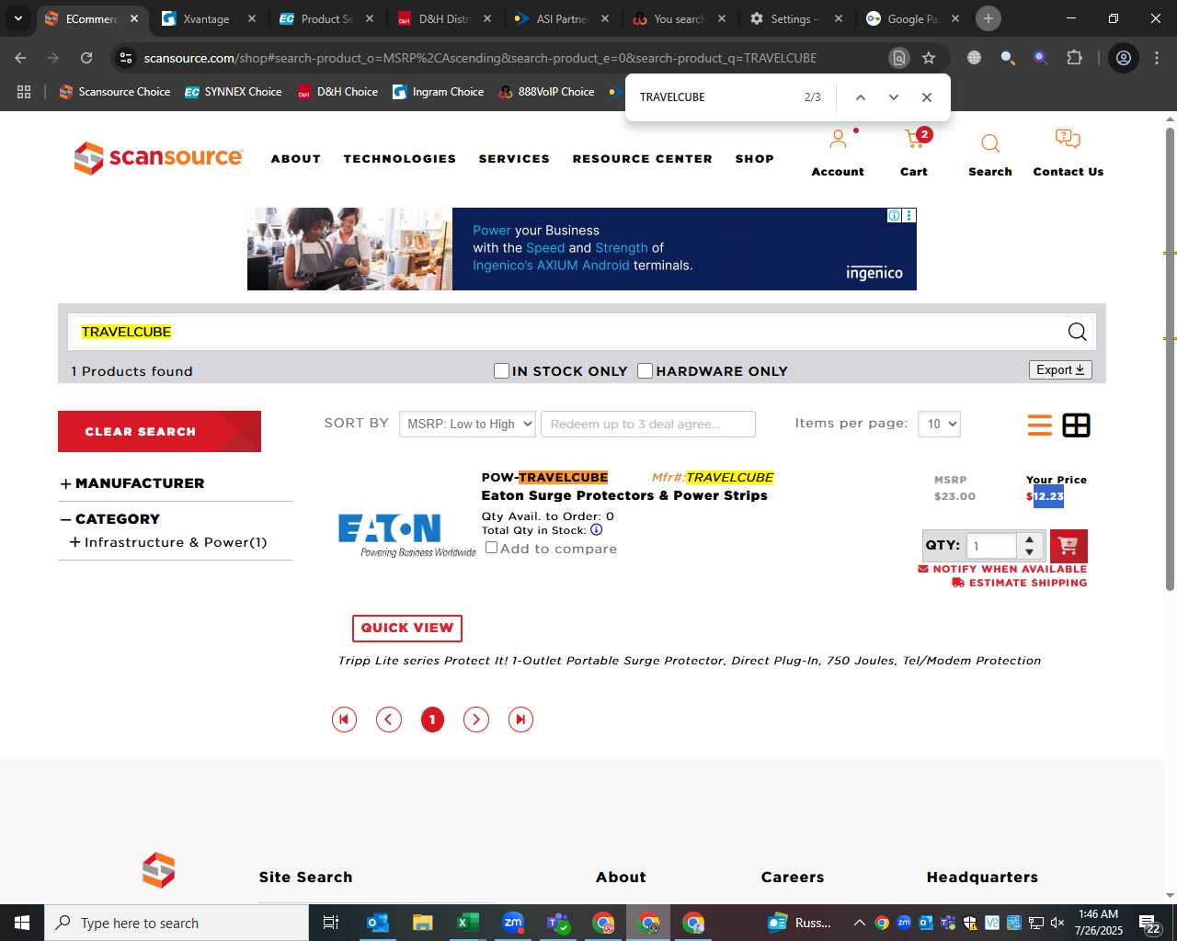Screen dimensions: 1177x941
Task: Open the SERVICES menu
Action: (514, 159)
